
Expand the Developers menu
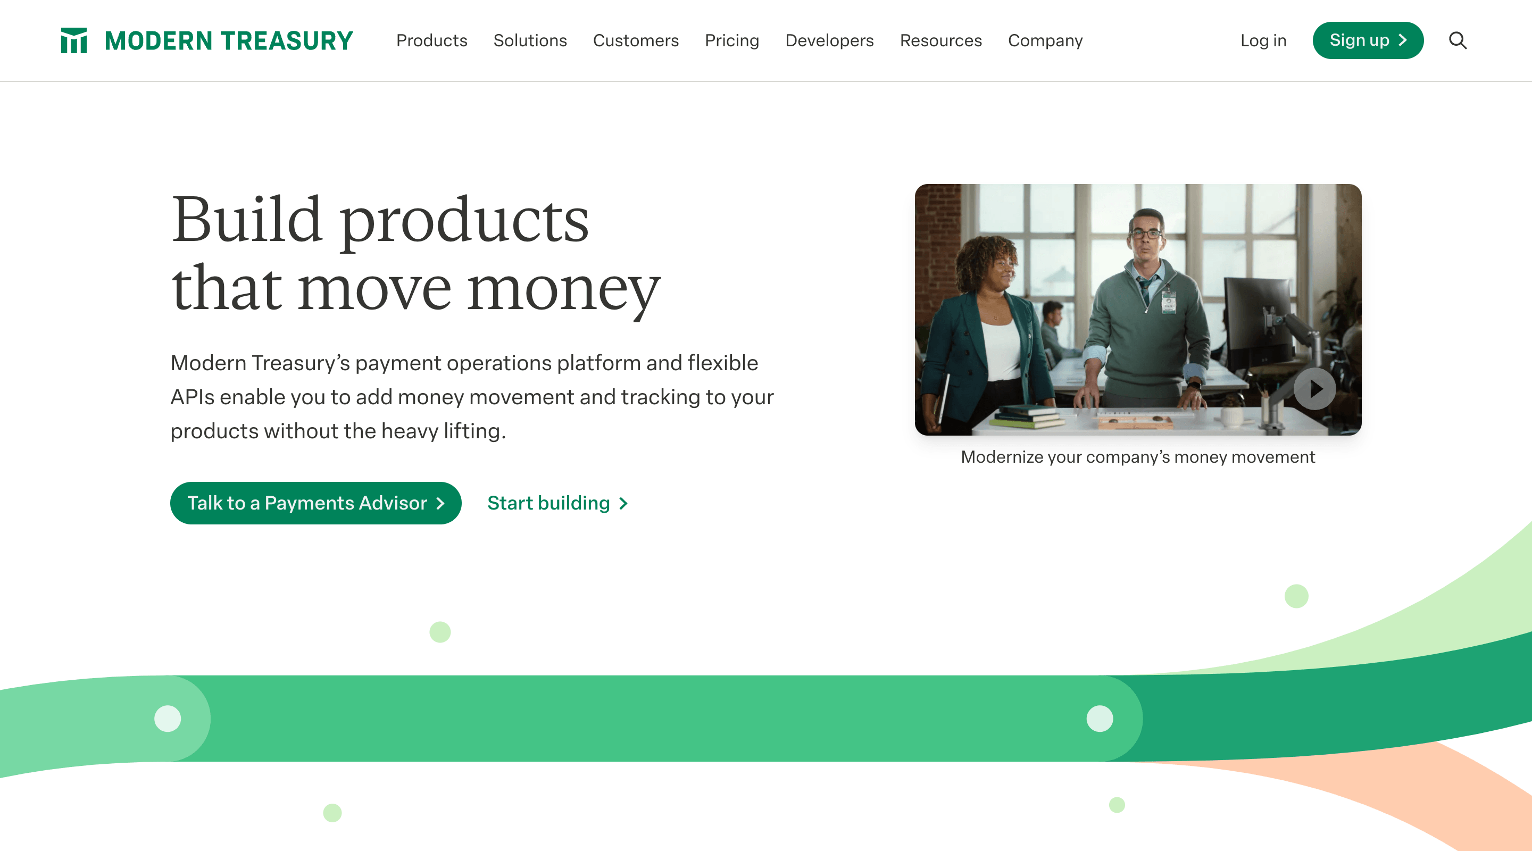[x=829, y=41]
